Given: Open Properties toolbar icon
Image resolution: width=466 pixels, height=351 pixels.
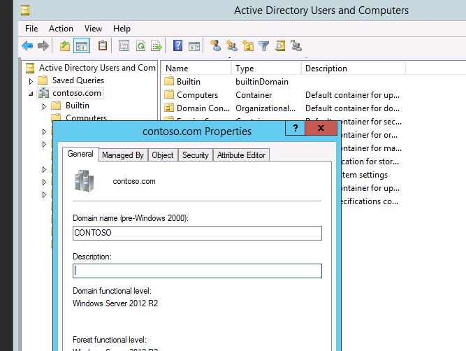Looking at the screenshot, I should tap(124, 46).
